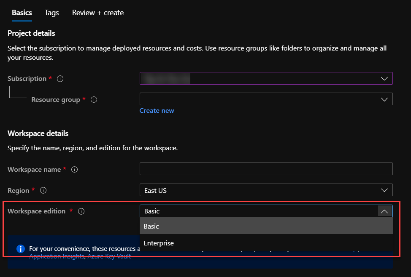Show info tooltip for Workspace name
411x277 pixels.
pyautogui.click(x=74, y=170)
